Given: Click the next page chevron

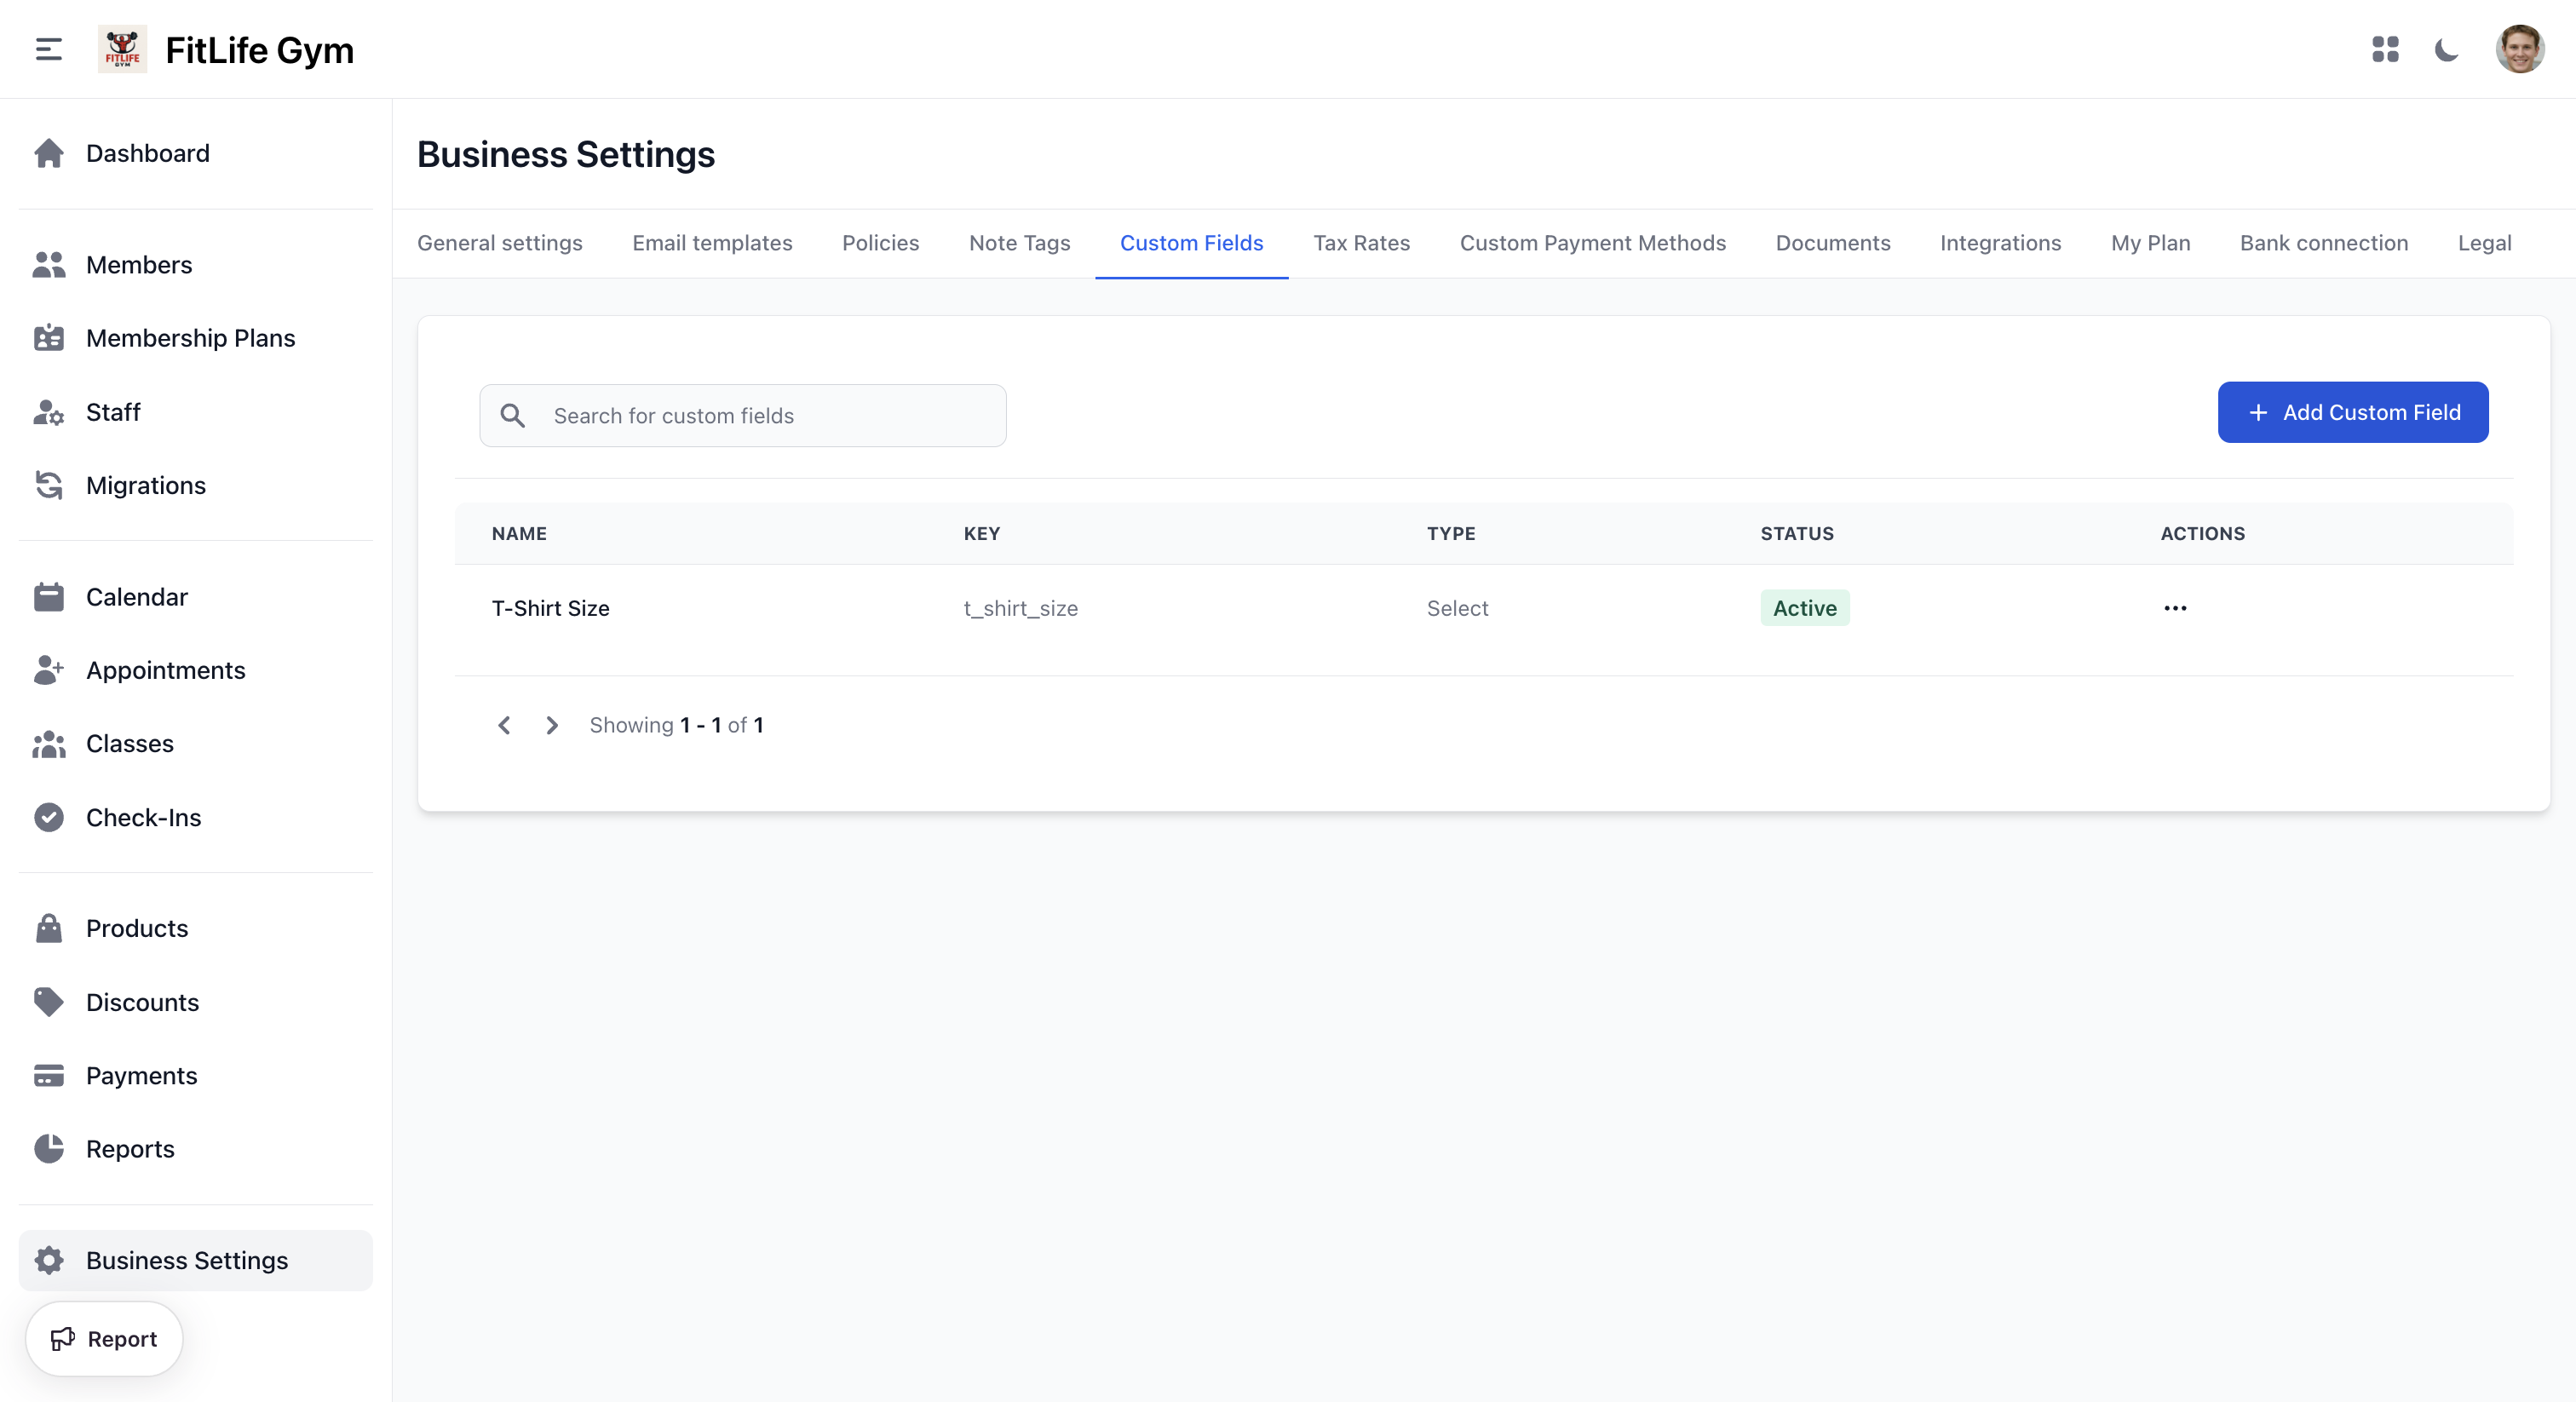Looking at the screenshot, I should (x=551, y=725).
